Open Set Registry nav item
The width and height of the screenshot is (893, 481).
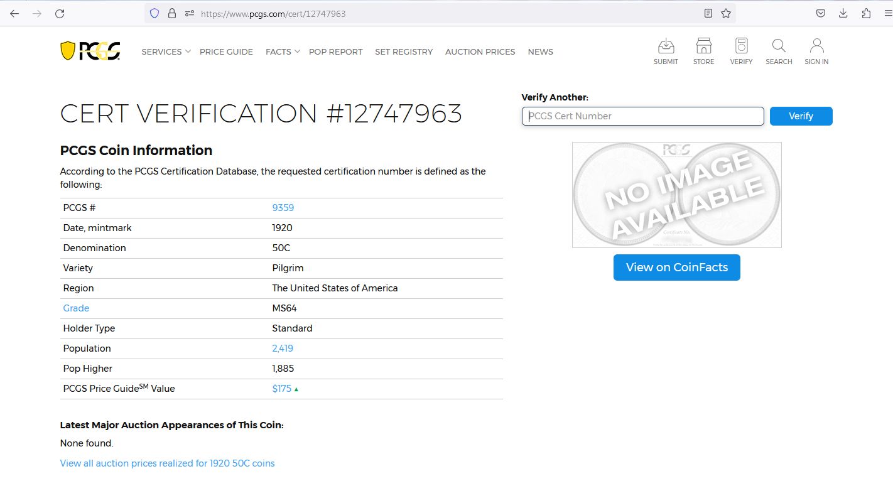pos(404,52)
